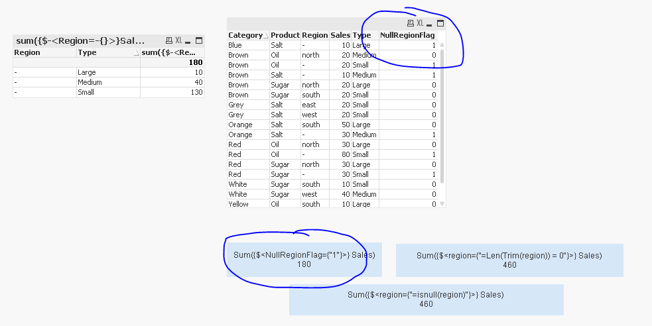The image size is (652, 326).
Task: Select the Sum NullRegionFlag text object showing 180
Action: (x=304, y=260)
